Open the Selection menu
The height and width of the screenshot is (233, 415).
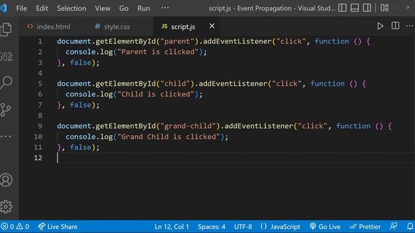[71, 8]
